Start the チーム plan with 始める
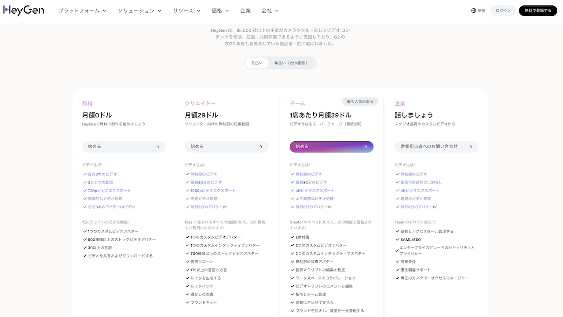The width and height of the screenshot is (563, 317). (332, 147)
